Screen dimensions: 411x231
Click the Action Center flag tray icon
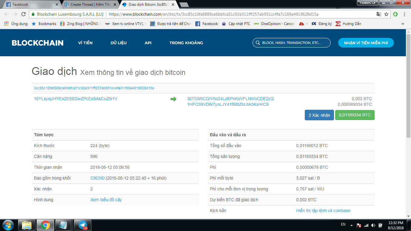(359, 225)
